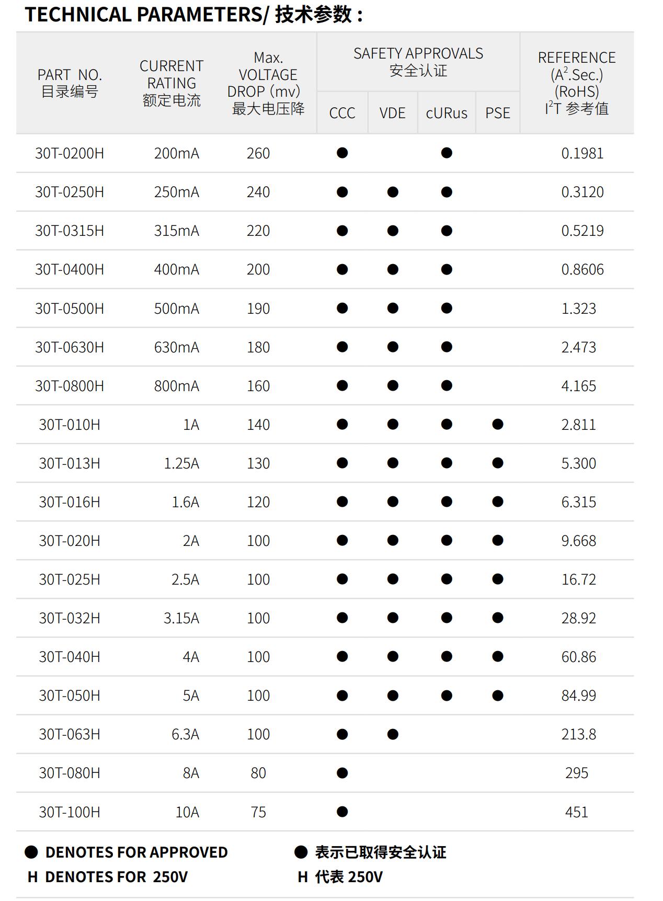Viewport: 663px width, 901px height.
Task: Click the cURus approval dot for 30T-0400H
Action: pos(447,269)
